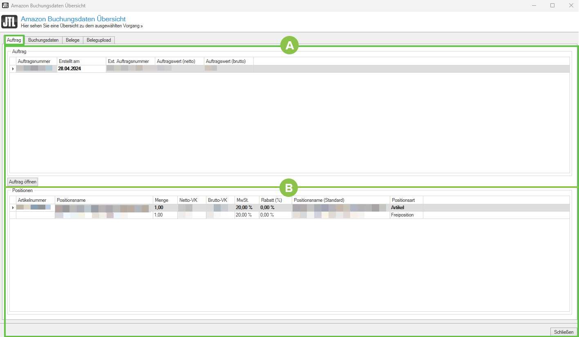Click the small JTL title bar icon

pyautogui.click(x=5, y=6)
